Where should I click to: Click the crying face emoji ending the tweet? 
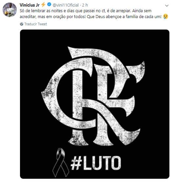click(165, 16)
